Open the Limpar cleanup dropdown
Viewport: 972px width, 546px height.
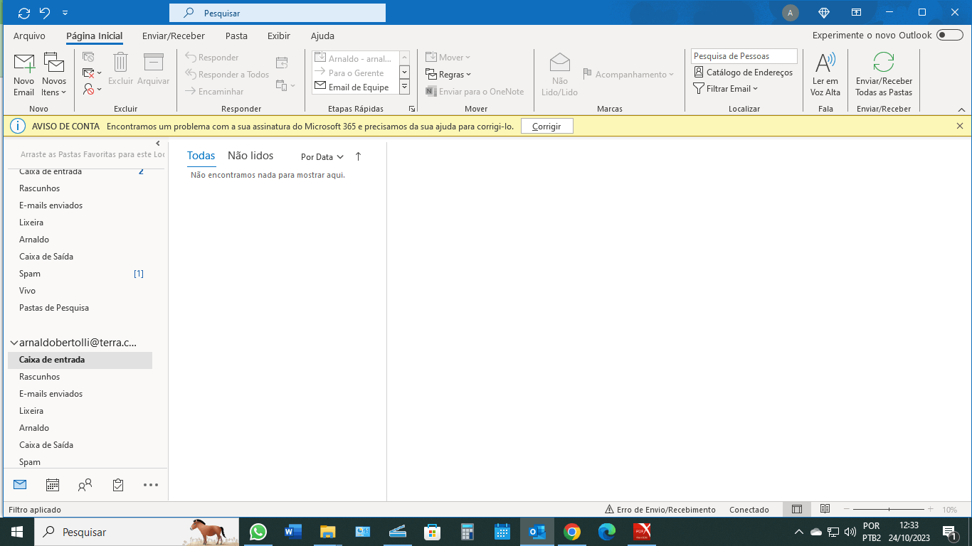[x=92, y=73]
